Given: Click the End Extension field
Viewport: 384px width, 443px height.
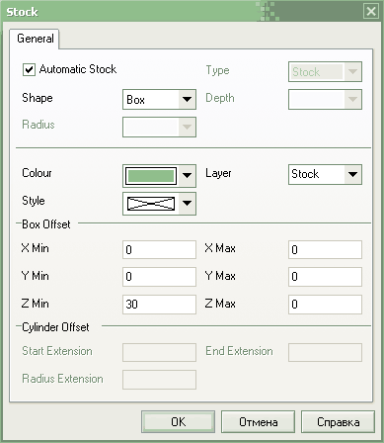Looking at the screenshot, I should coord(325,352).
